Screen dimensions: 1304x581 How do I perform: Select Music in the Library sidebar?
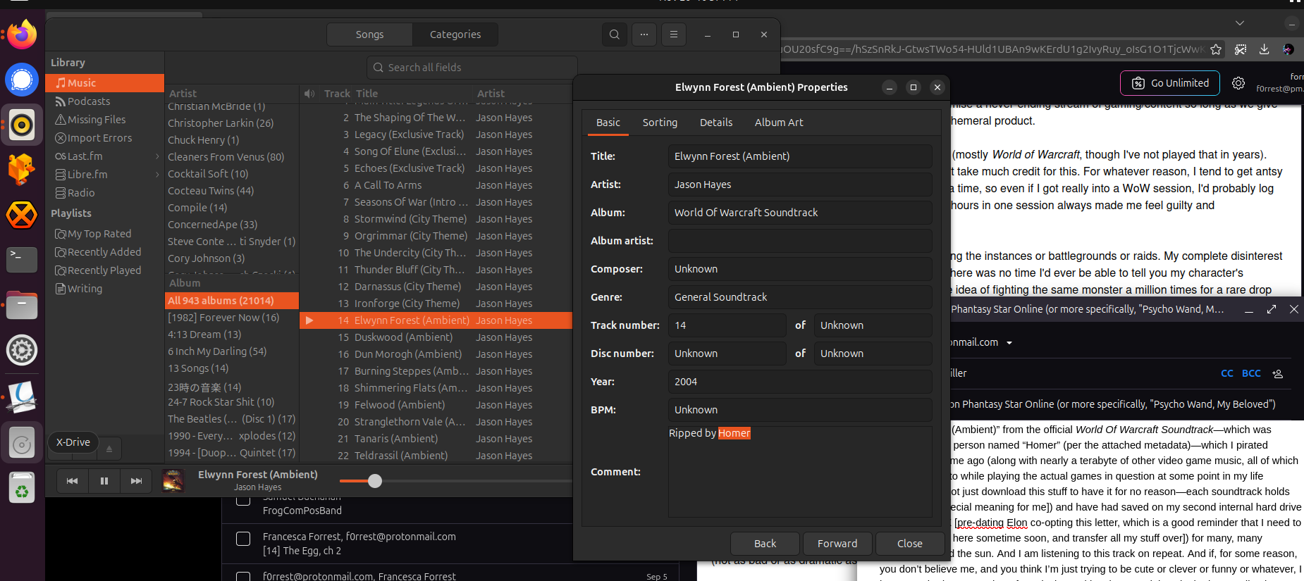point(105,83)
